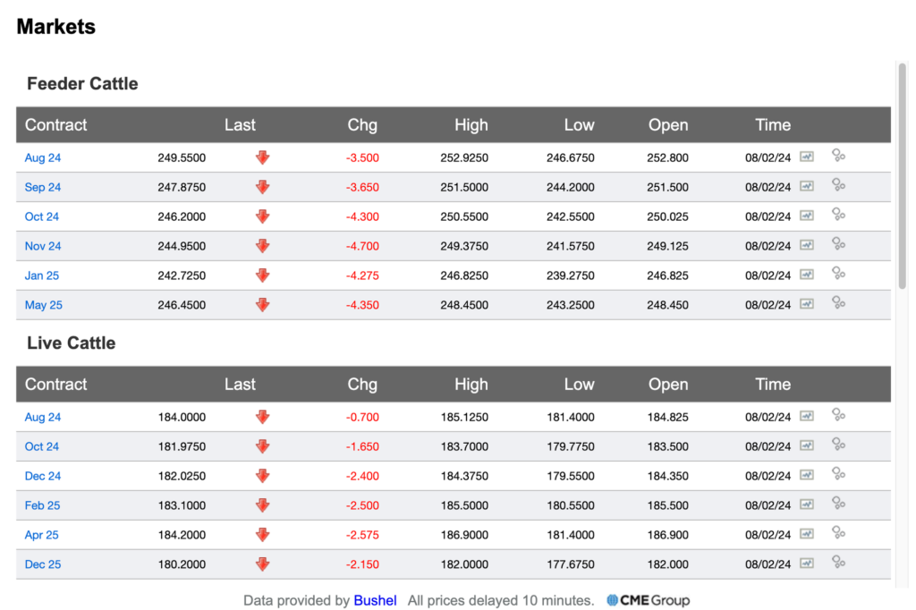This screenshot has width=916, height=610.
Task: Open chart icon for Live Cattle Apr 25
Action: click(x=807, y=533)
